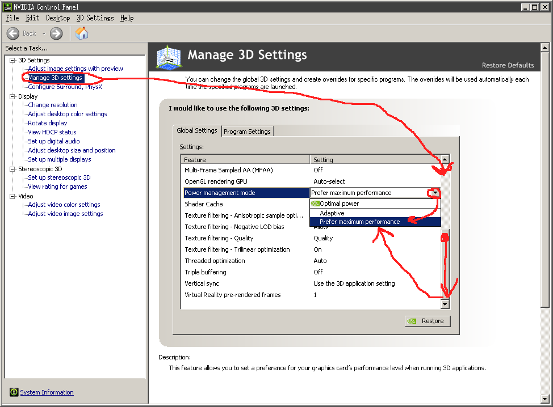Open the Back history dropdown arrow
This screenshot has height=407, width=553.
click(x=44, y=34)
